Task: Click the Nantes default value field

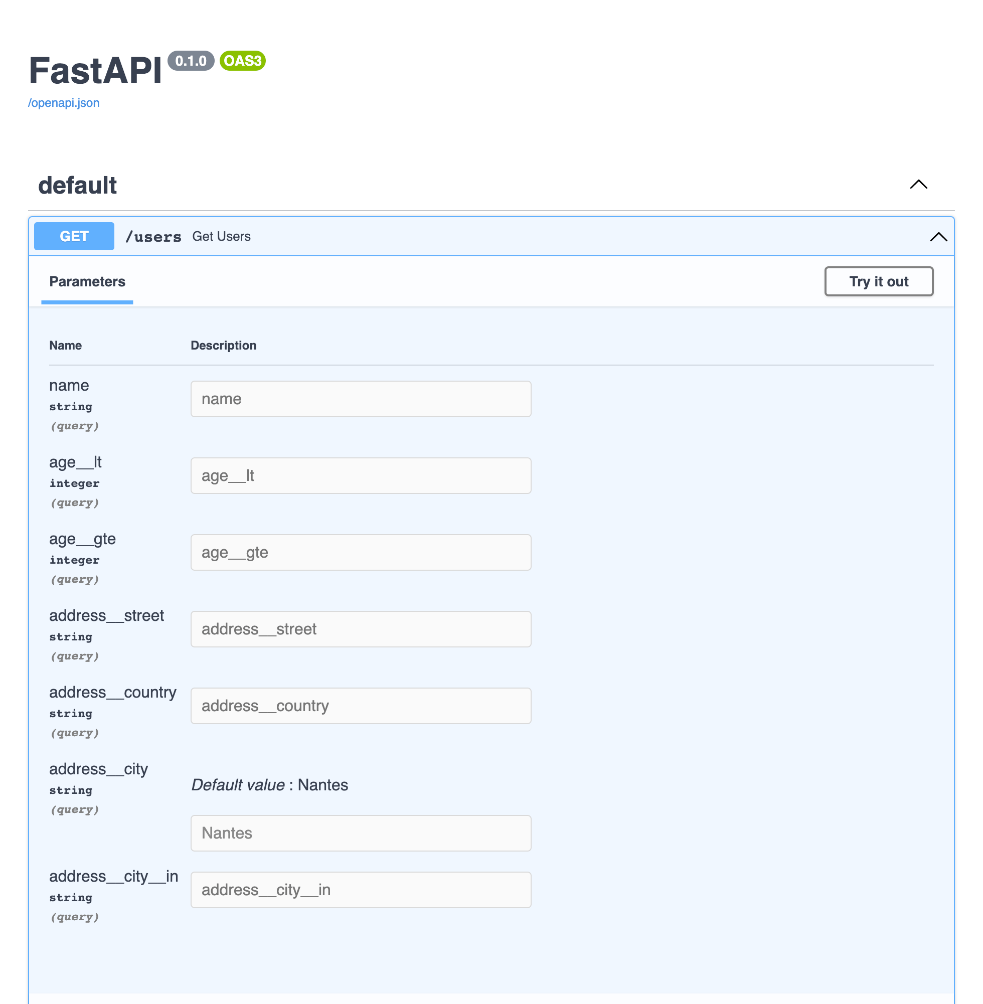Action: pyautogui.click(x=361, y=832)
